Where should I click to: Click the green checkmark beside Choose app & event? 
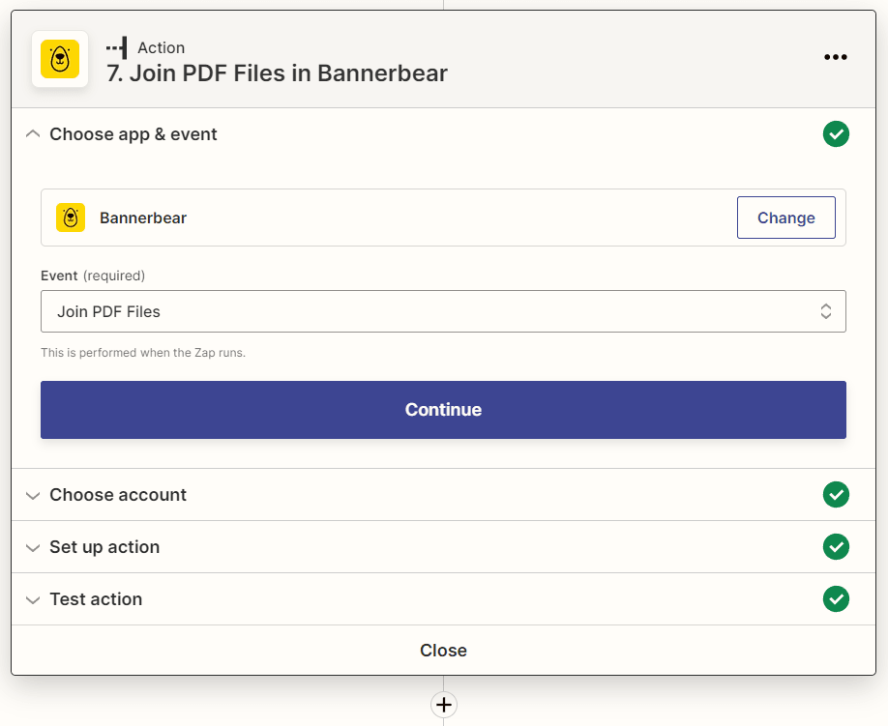836,133
